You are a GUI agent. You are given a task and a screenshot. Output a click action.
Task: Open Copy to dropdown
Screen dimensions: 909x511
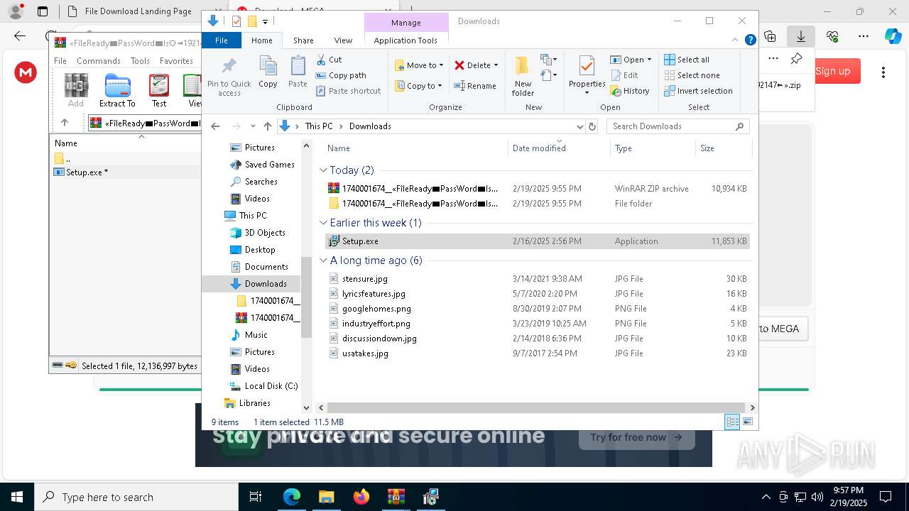[x=419, y=86]
